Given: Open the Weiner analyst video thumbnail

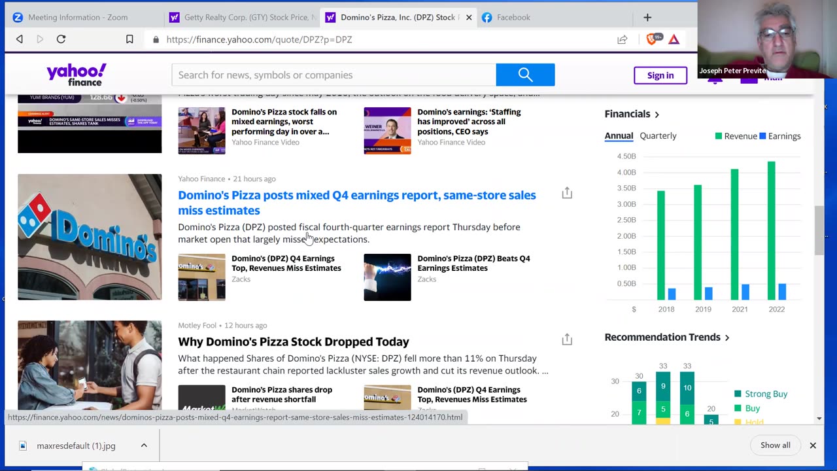Looking at the screenshot, I should coord(387,131).
